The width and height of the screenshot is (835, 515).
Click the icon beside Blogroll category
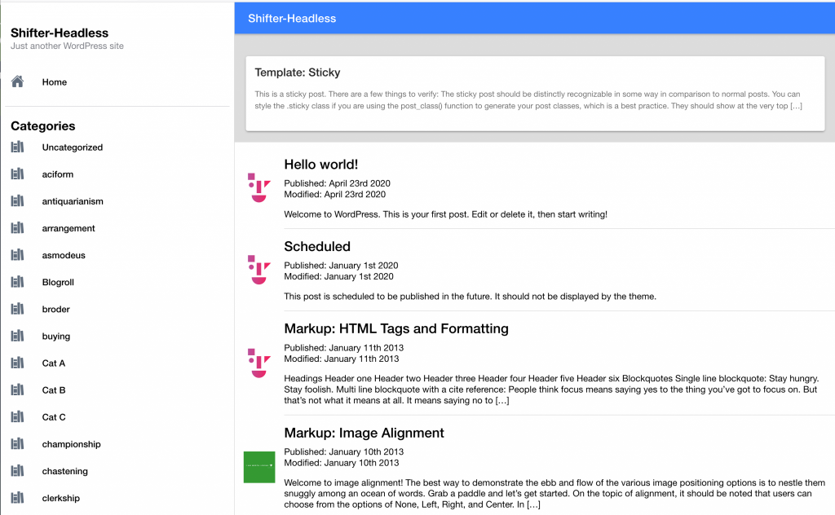[x=18, y=282]
